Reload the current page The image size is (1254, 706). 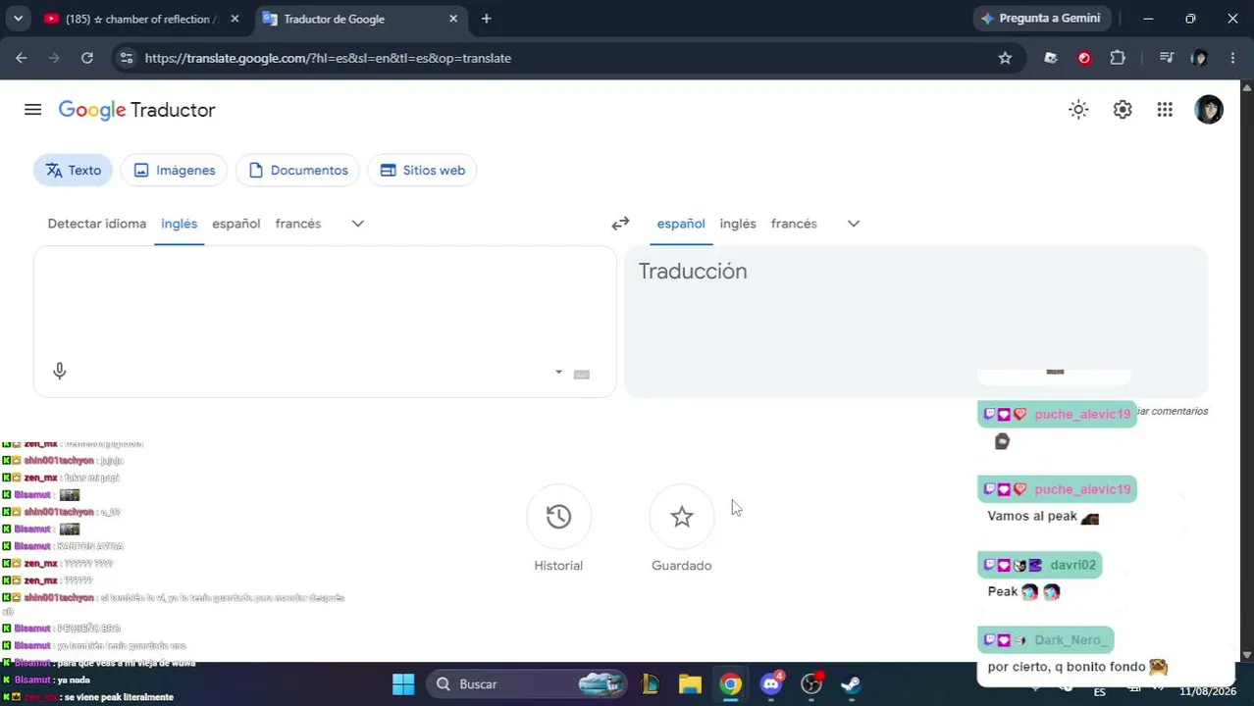87,58
